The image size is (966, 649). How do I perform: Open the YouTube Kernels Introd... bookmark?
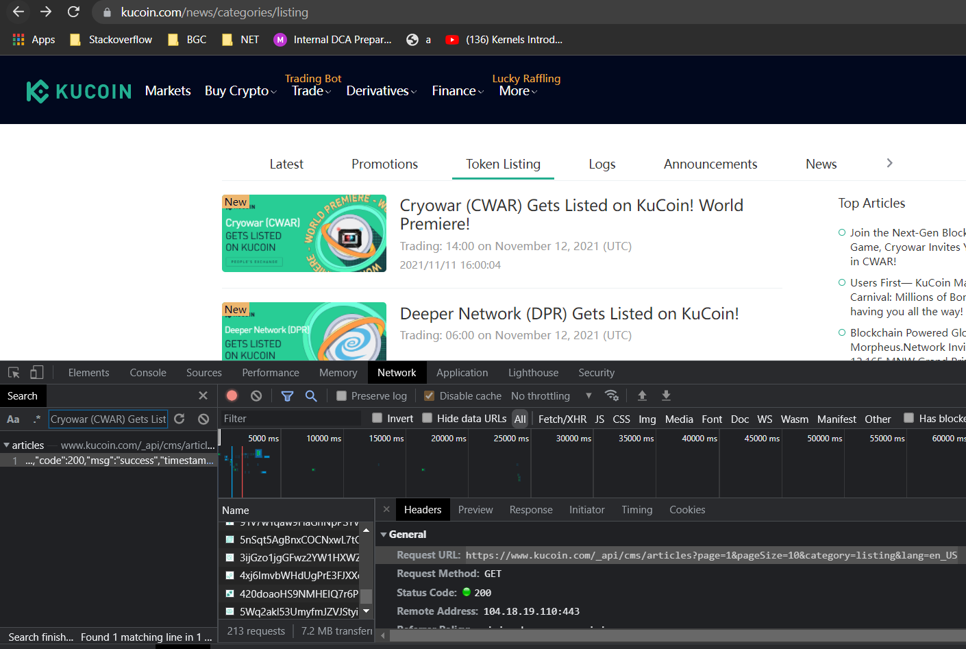pyautogui.click(x=504, y=40)
